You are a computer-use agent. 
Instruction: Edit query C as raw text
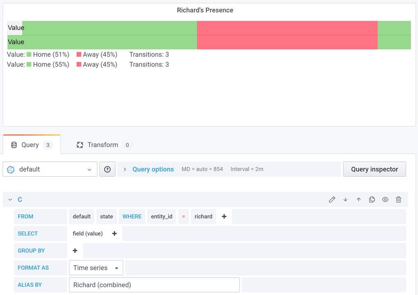[332, 199]
